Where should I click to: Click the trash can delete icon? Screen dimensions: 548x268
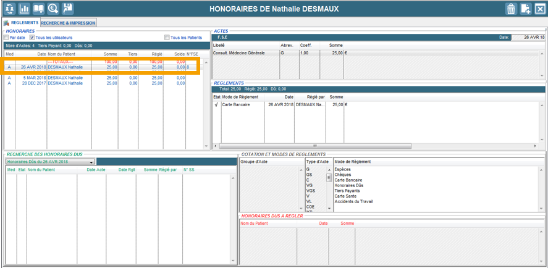511,9
